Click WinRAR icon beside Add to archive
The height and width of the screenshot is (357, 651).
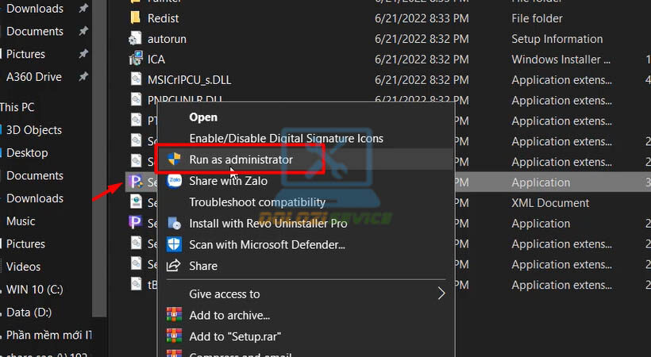point(174,315)
